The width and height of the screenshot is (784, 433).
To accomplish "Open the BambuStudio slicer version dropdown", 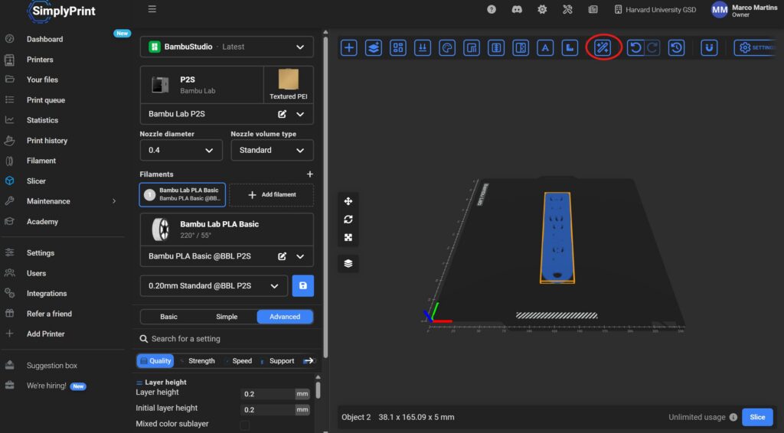I will [x=227, y=47].
